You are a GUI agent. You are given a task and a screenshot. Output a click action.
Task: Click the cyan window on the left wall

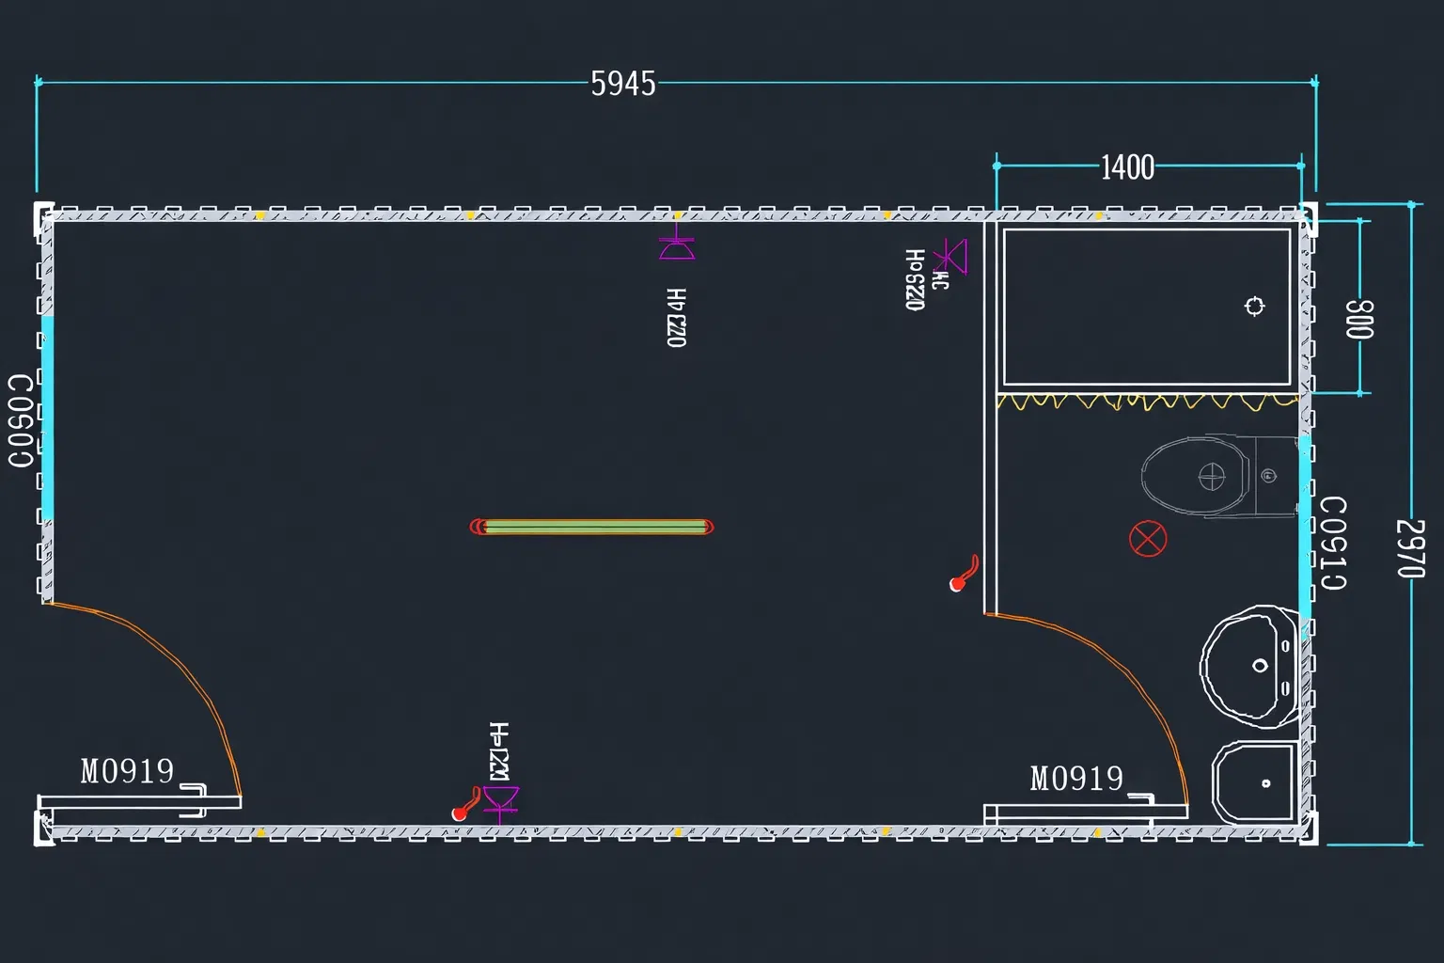(46, 418)
